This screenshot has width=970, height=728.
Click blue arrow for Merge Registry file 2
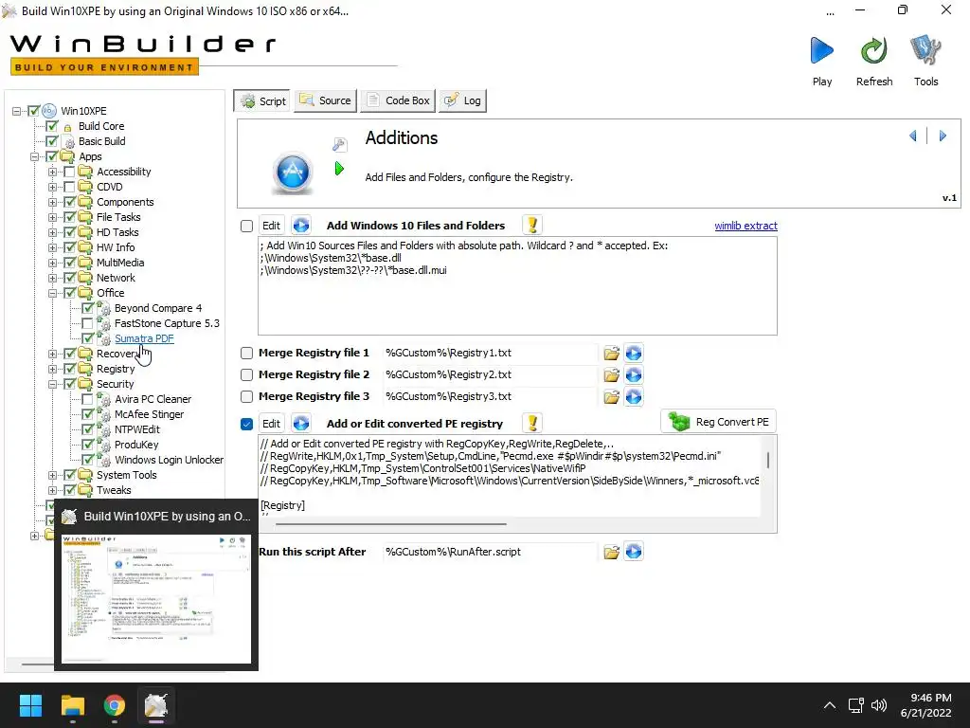[x=634, y=374]
